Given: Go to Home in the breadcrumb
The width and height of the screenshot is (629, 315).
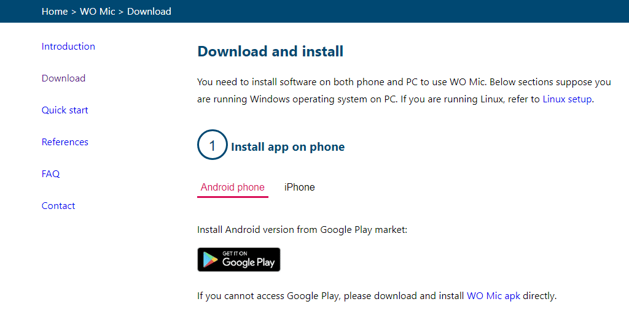Looking at the screenshot, I should point(55,12).
